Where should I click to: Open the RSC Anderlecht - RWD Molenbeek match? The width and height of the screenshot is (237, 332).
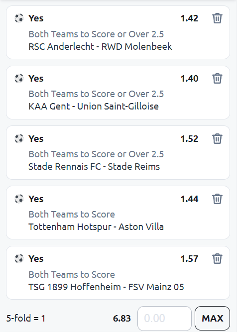click(x=100, y=47)
